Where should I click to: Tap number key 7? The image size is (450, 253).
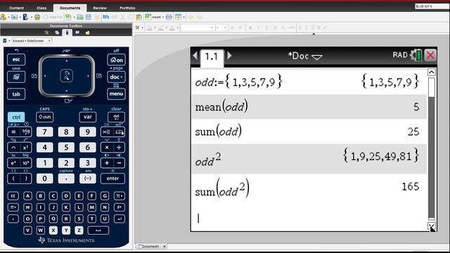tap(44, 131)
